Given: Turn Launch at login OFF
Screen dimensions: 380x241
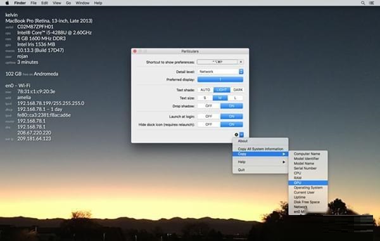Looking at the screenshot, I should pyautogui.click(x=208, y=117).
